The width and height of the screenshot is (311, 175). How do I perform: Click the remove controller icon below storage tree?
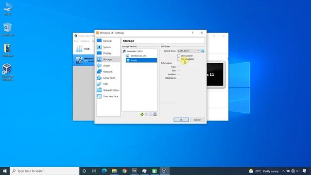(x=146, y=114)
